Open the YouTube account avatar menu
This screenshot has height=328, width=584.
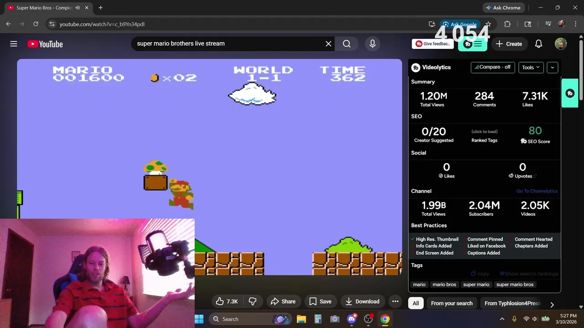(x=561, y=44)
